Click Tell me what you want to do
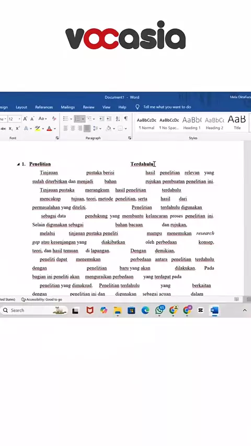 point(167,107)
